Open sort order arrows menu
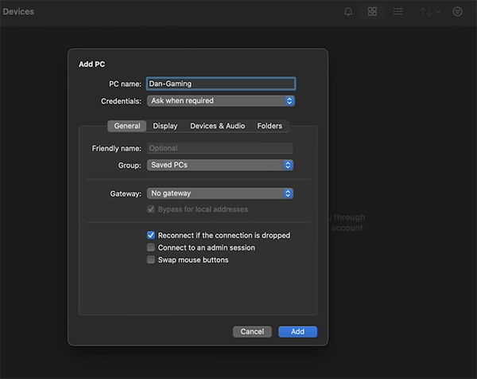This screenshot has height=379, width=477. (x=429, y=12)
